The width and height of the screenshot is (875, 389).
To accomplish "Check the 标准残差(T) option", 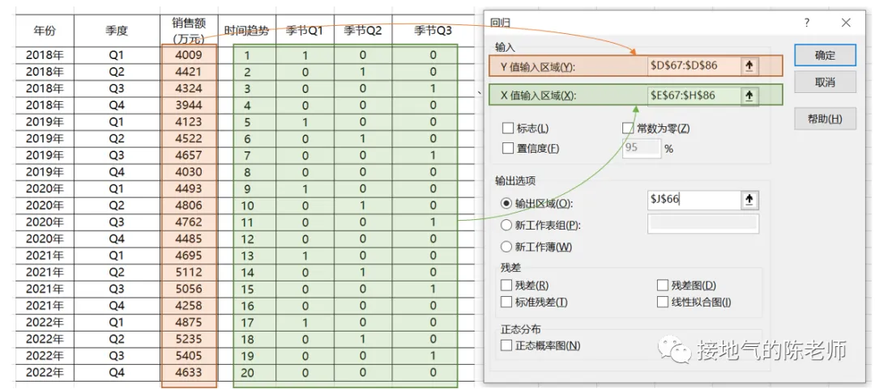I will [506, 302].
